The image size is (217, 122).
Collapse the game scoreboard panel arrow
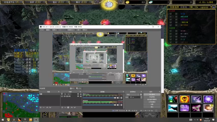tap(214, 7)
